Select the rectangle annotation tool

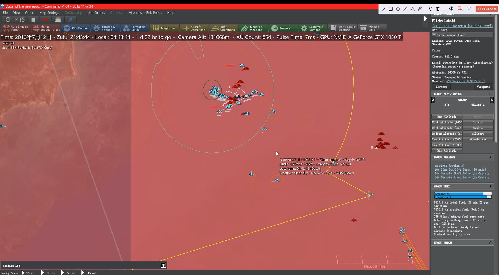point(391,9)
